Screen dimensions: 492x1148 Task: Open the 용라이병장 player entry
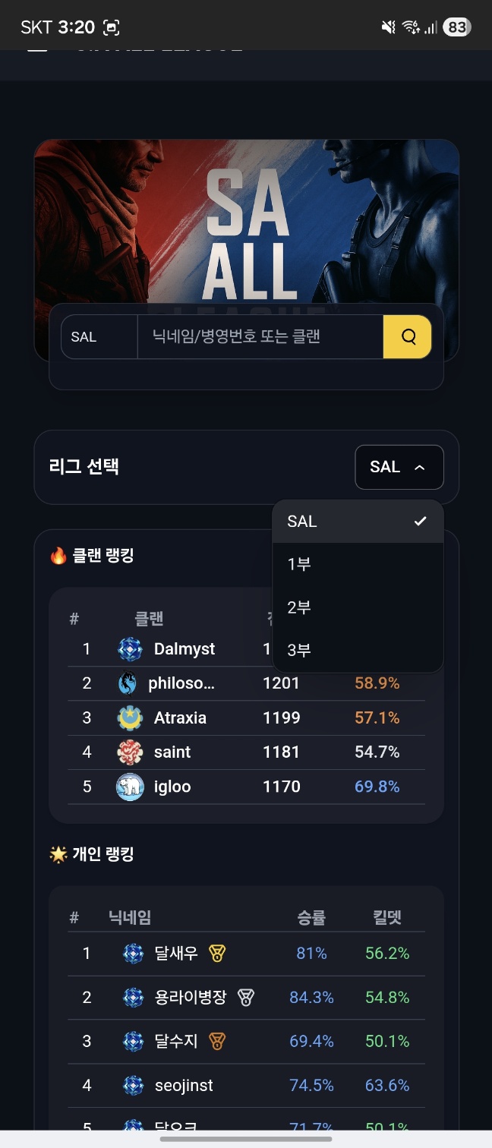191,997
